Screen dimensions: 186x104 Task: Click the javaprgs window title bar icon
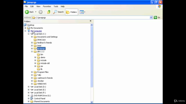(25, 2)
